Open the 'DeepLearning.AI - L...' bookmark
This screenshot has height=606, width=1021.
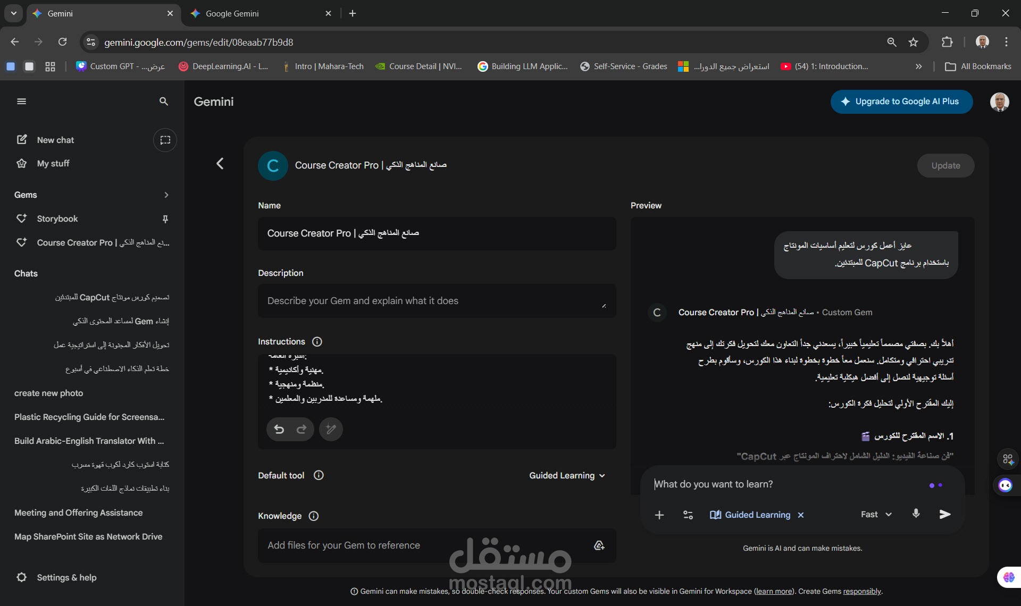223,66
